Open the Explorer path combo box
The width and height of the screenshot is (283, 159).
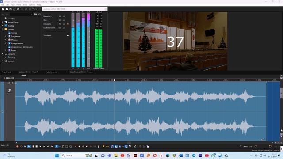21,14
